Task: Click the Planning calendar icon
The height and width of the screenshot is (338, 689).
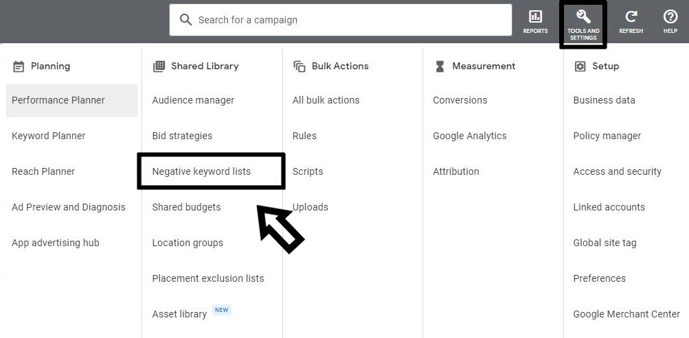Action: pos(19,67)
